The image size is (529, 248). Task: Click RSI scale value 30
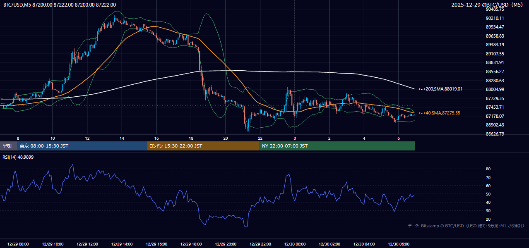488,211
